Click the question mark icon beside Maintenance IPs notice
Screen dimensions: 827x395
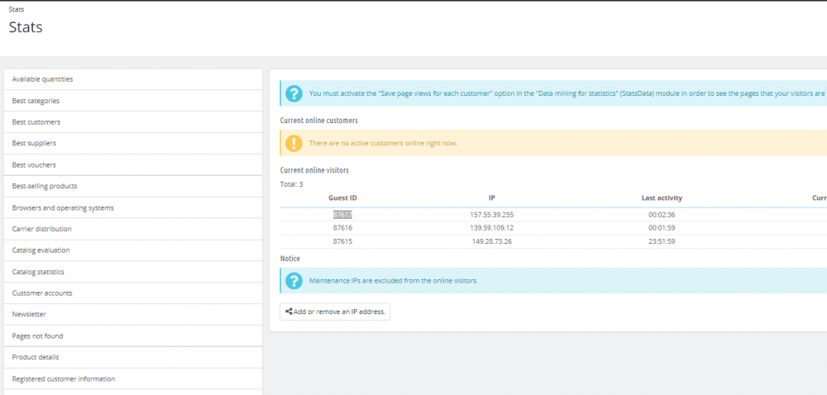tap(294, 281)
